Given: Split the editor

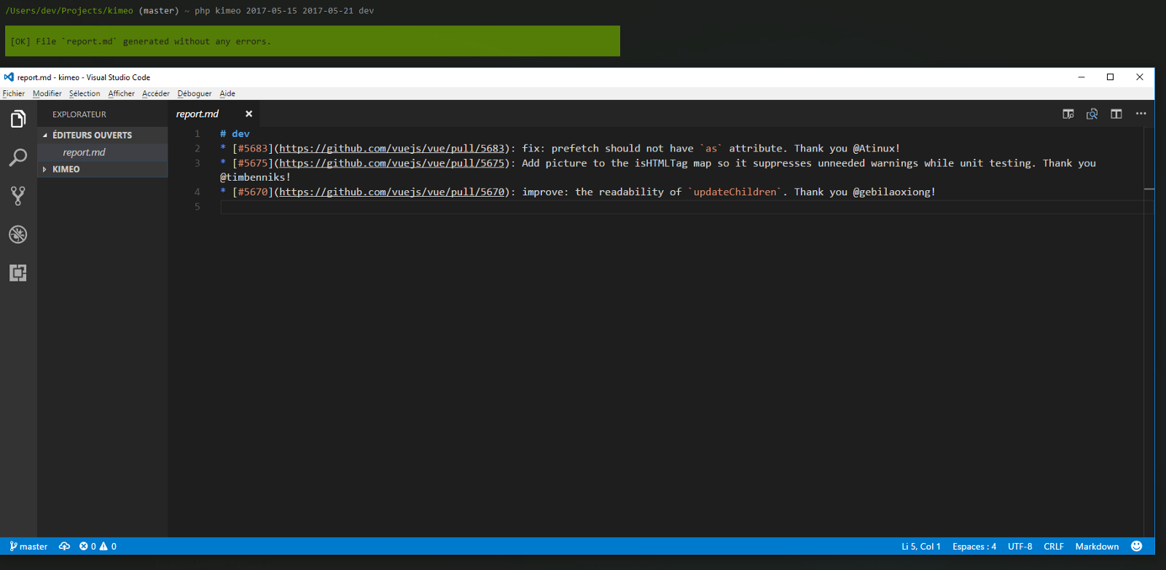Looking at the screenshot, I should tap(1116, 114).
